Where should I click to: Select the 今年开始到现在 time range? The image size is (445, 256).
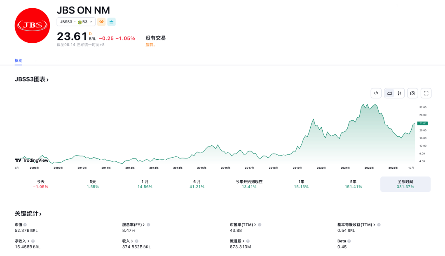click(x=249, y=184)
